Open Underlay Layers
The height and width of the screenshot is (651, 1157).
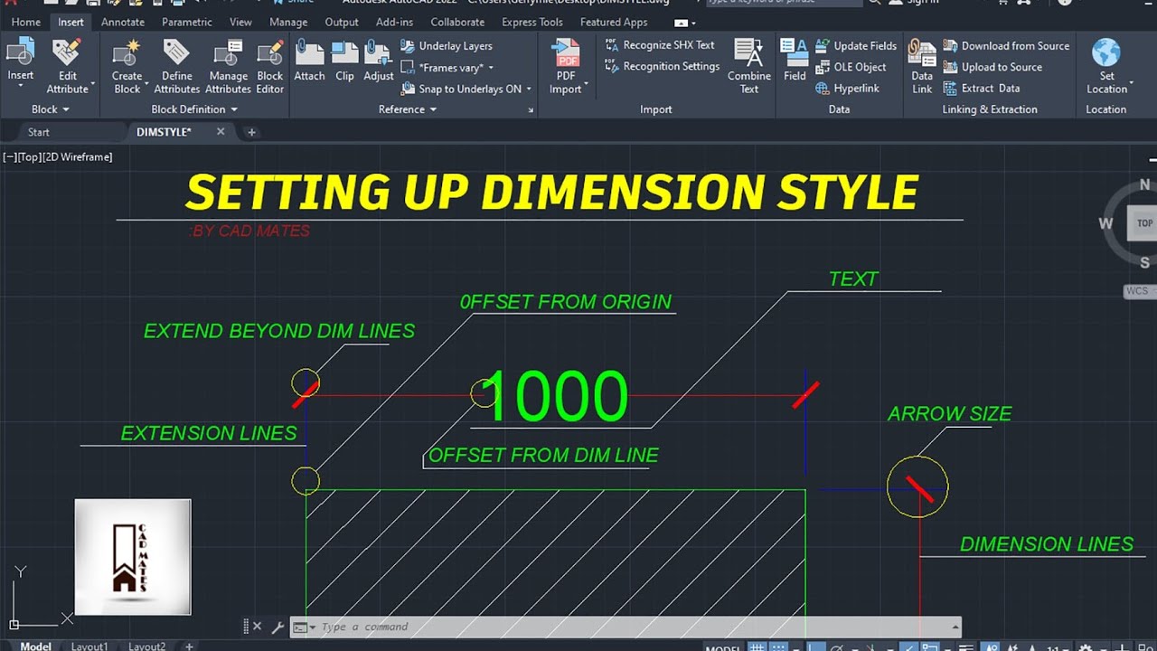[447, 45]
